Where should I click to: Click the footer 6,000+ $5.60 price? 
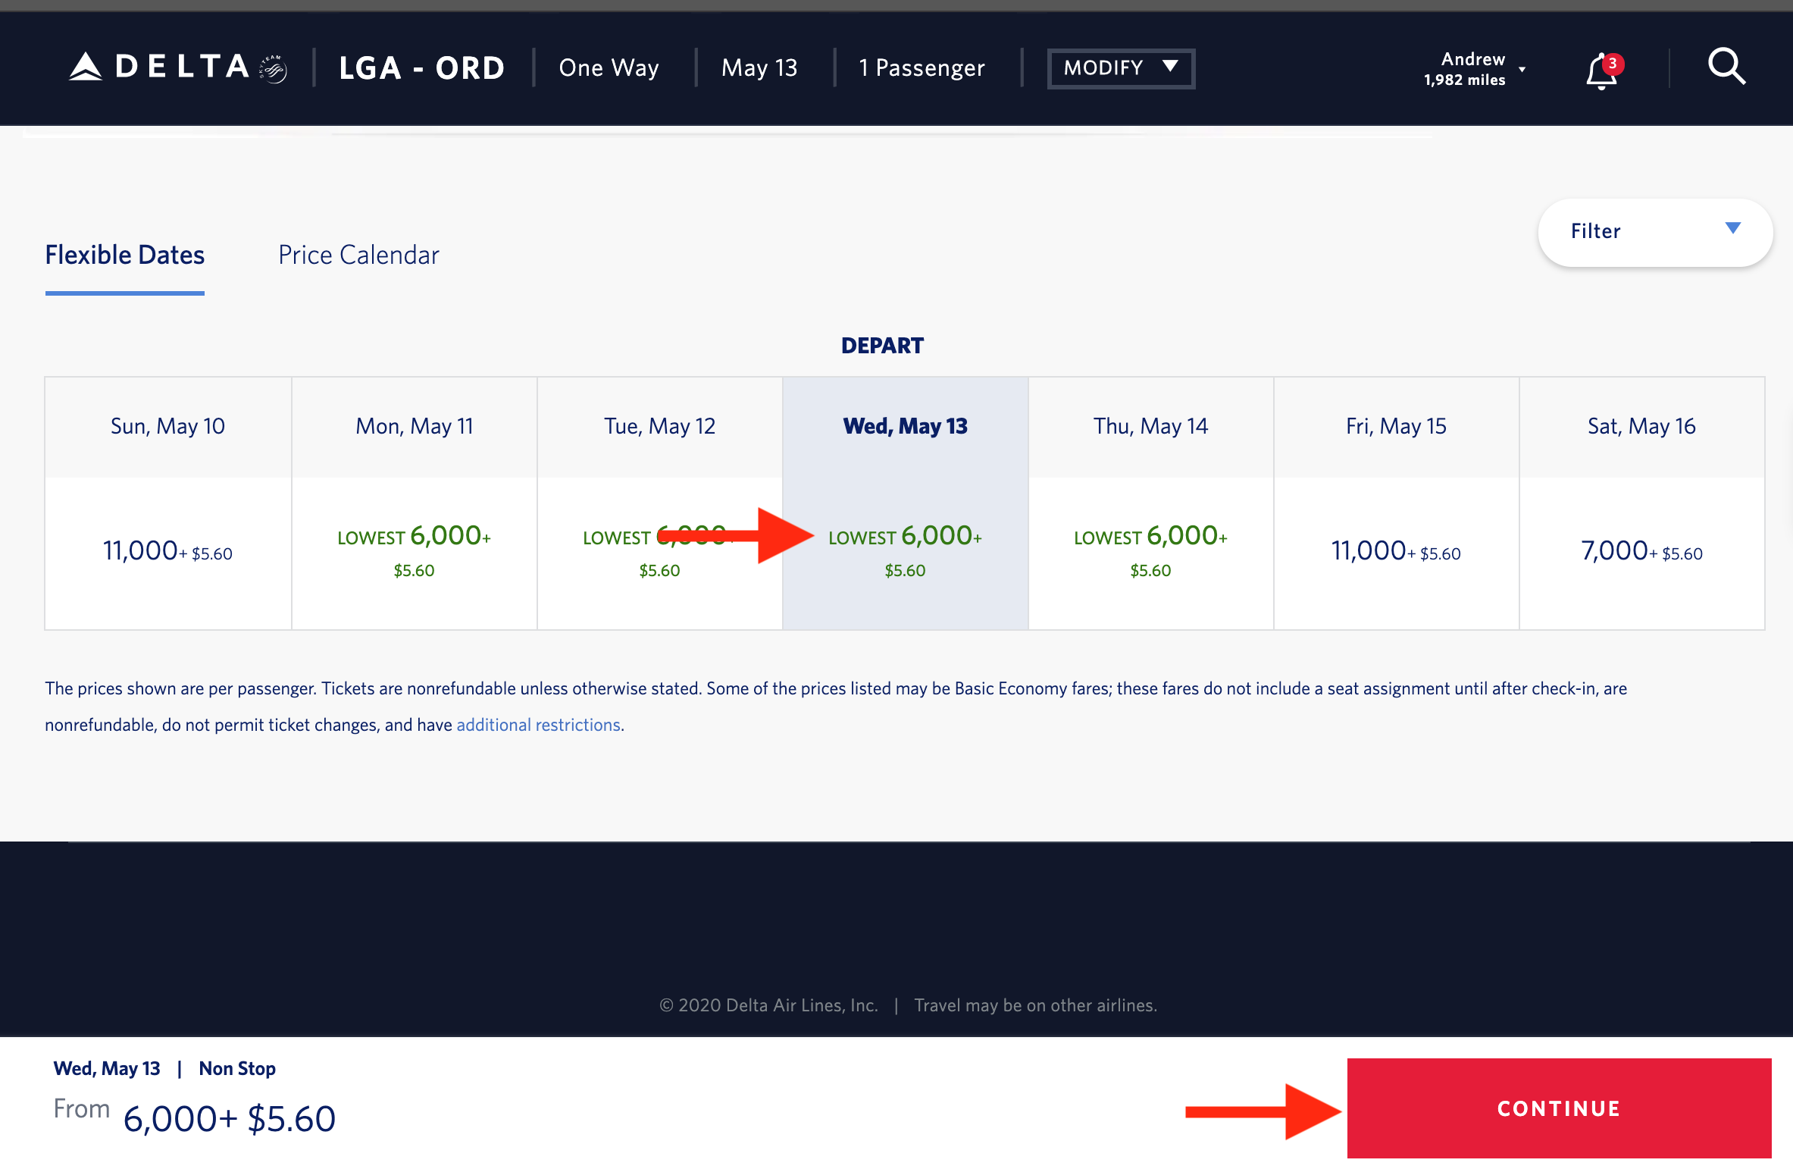(x=230, y=1119)
